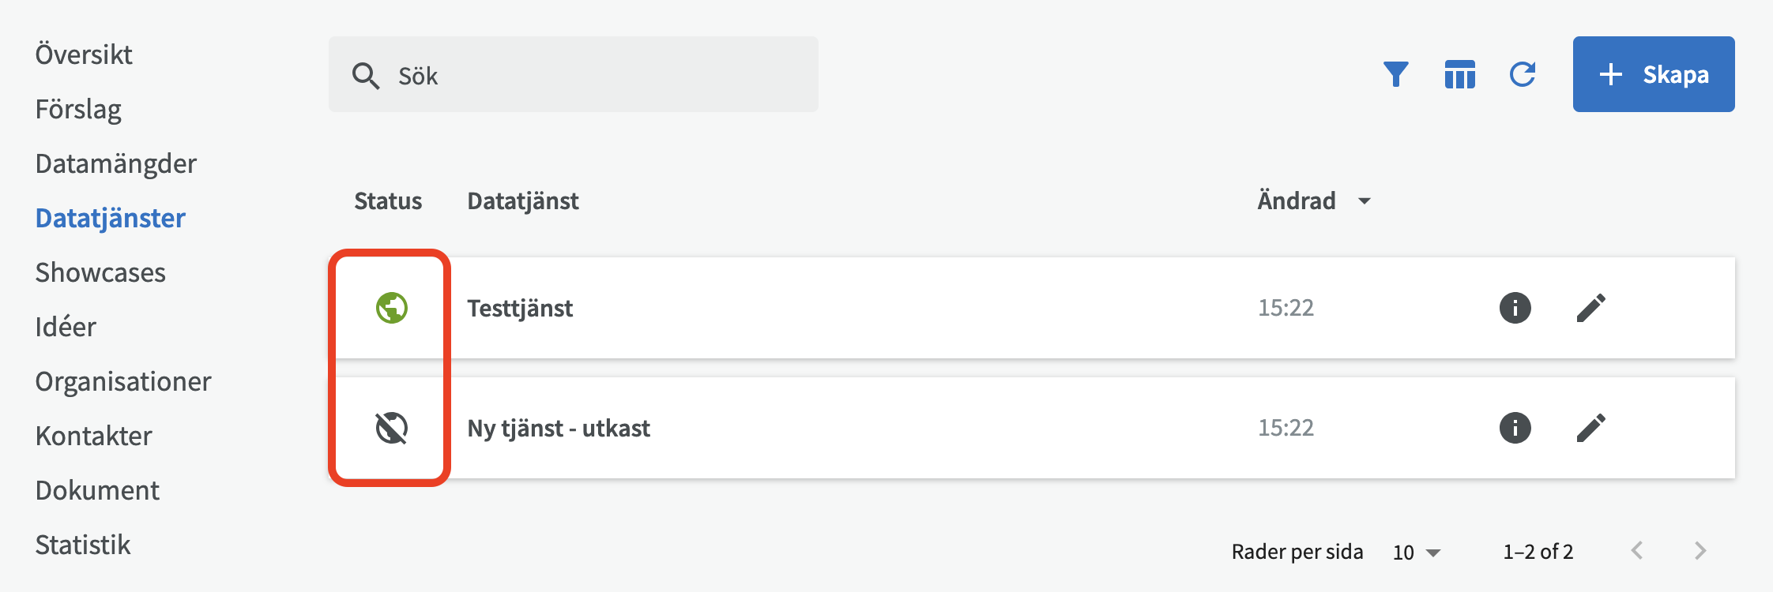
Task: Edit Ny tjänst - utkast with pencil icon
Action: tap(1591, 428)
